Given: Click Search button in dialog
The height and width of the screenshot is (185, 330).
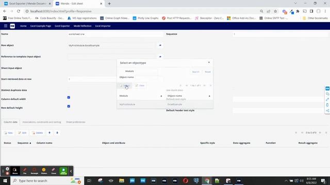Looking at the screenshot, I should [x=195, y=72].
